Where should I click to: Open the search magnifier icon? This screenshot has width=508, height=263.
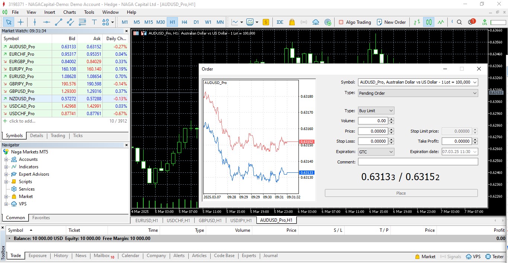click(x=459, y=22)
